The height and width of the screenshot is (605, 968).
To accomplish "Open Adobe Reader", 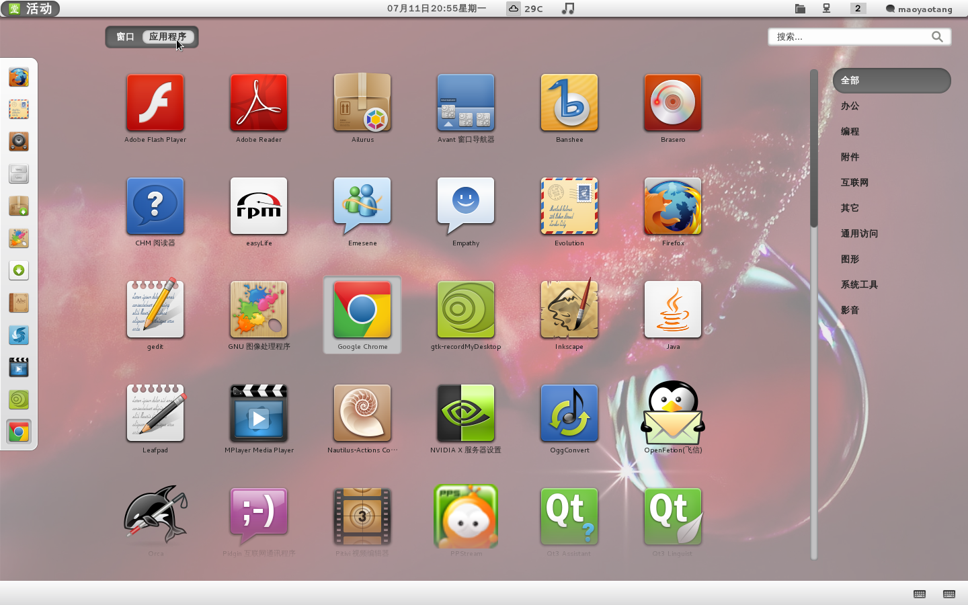I will pos(259,103).
